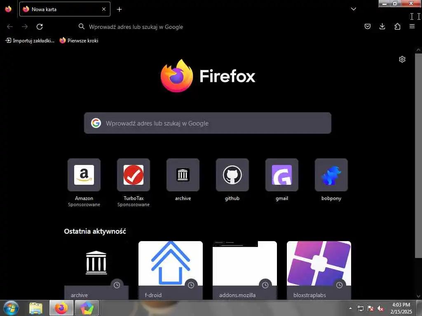Image resolution: width=422 pixels, height=316 pixels.
Task: Go back with the back arrow
Action: (10, 27)
